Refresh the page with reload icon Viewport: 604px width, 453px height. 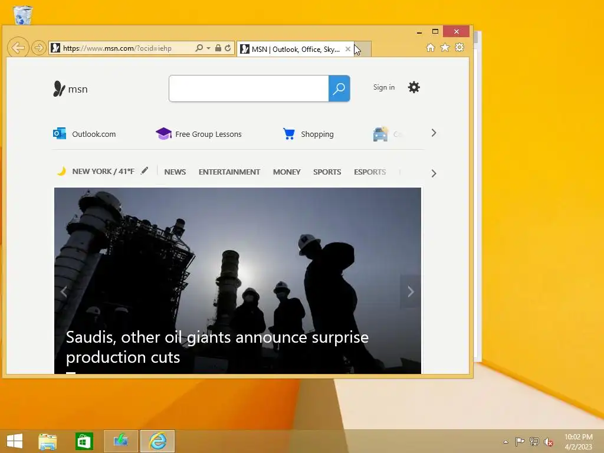click(x=228, y=48)
